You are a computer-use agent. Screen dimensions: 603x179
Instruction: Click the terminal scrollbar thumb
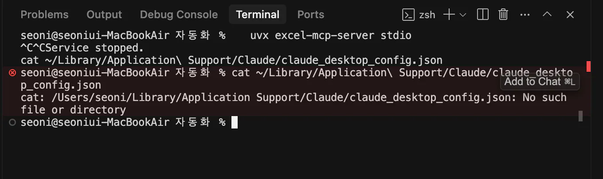(x=580, y=116)
